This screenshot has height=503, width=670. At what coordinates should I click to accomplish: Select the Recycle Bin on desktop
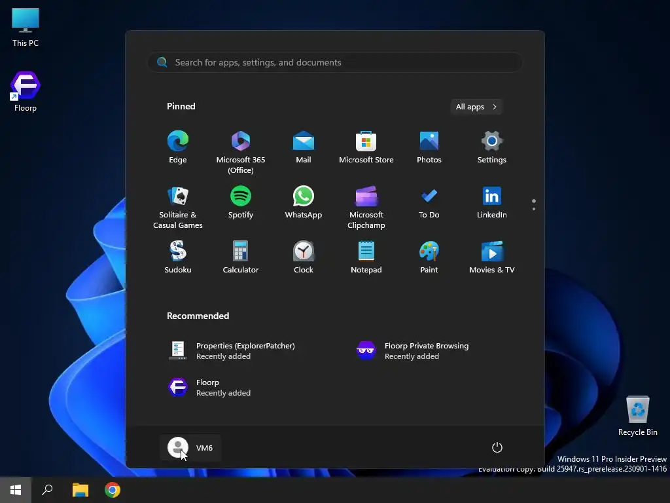(x=637, y=416)
